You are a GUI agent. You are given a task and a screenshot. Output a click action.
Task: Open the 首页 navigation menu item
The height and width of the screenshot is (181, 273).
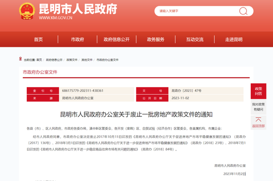click(x=38, y=39)
